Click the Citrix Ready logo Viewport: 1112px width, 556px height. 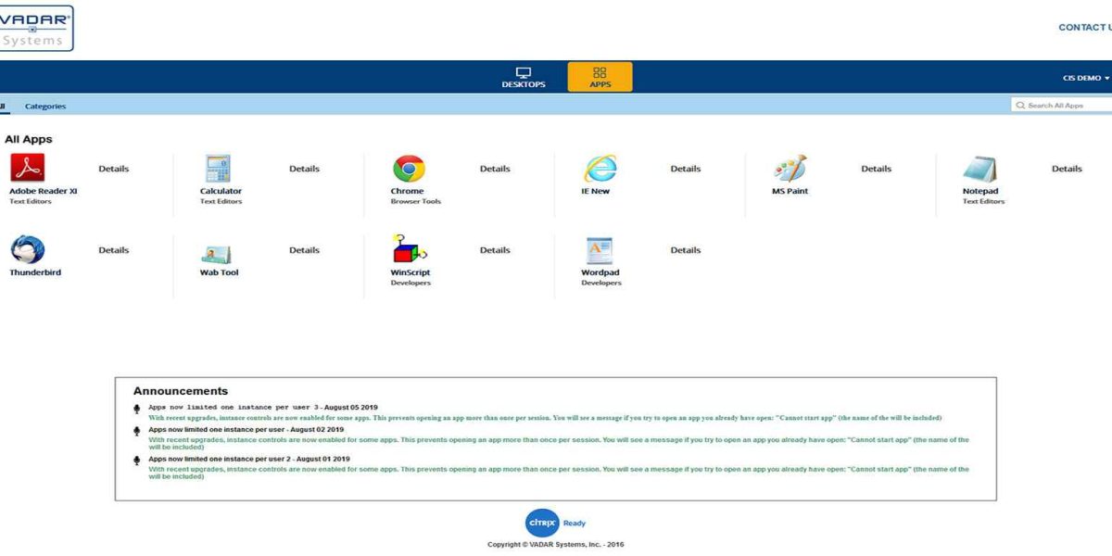coord(541,523)
